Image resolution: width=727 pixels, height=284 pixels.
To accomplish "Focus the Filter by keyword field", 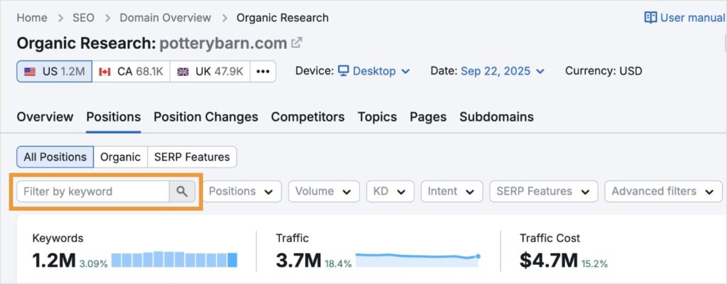I will 93,191.
